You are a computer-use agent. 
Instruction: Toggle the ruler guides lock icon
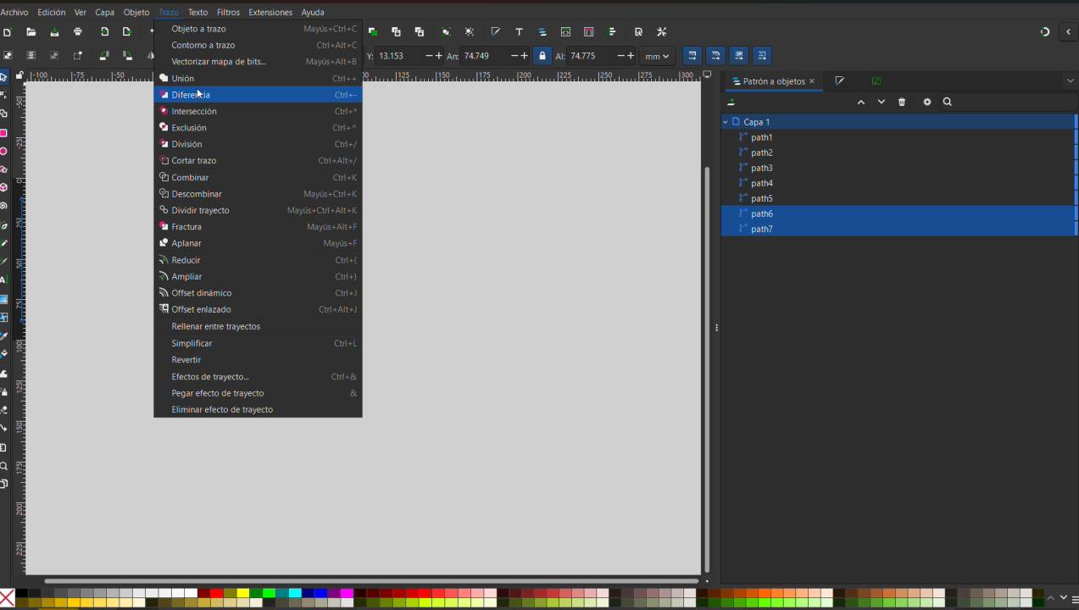click(19, 76)
